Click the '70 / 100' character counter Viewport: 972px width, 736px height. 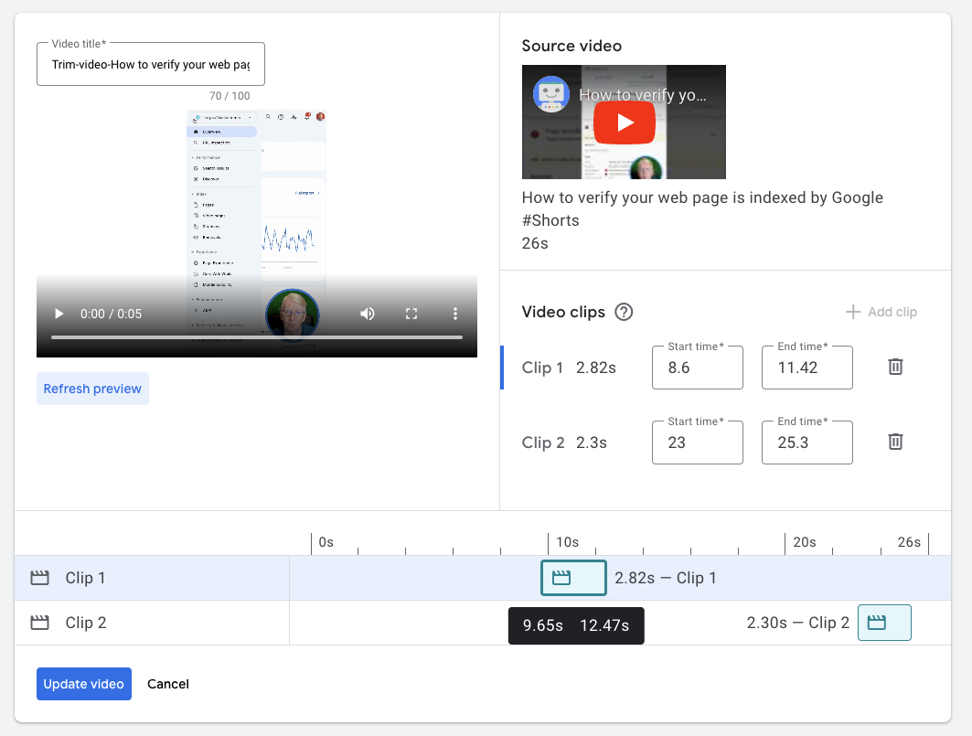tap(230, 96)
